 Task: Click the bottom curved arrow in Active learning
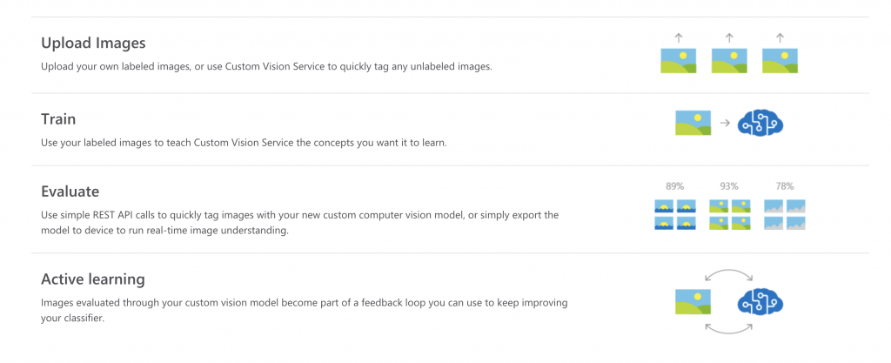[728, 328]
